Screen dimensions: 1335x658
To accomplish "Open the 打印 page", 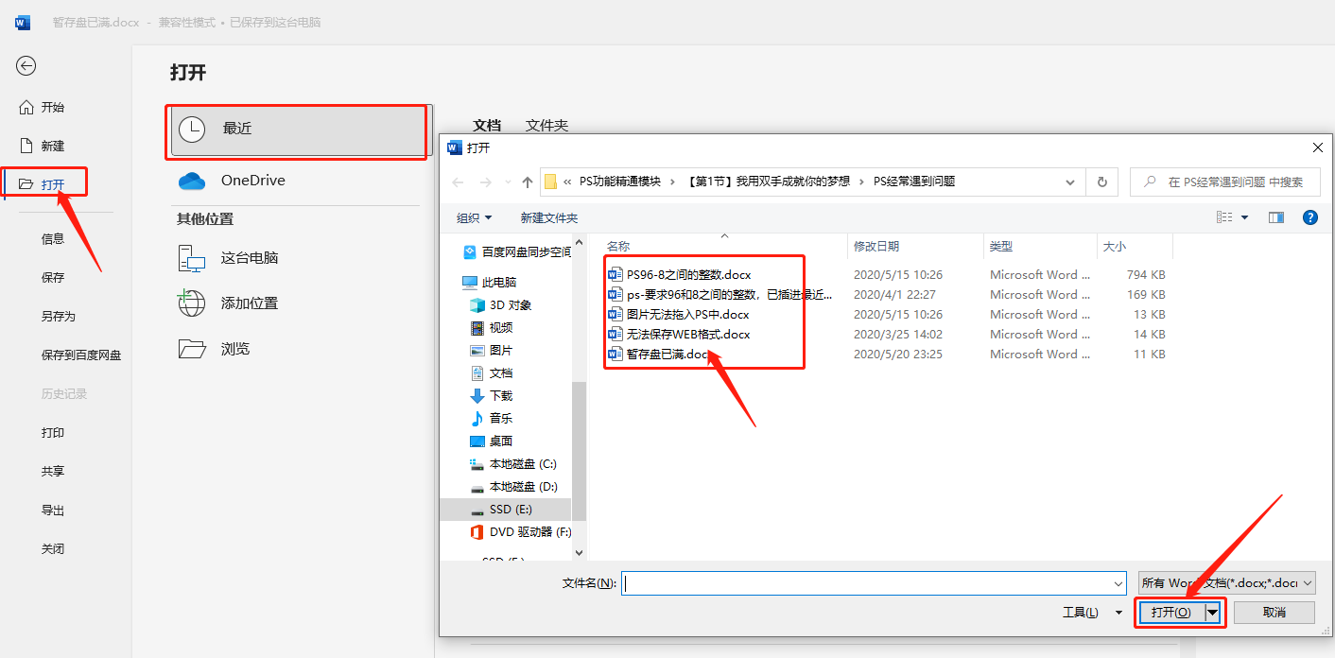I will click(53, 433).
